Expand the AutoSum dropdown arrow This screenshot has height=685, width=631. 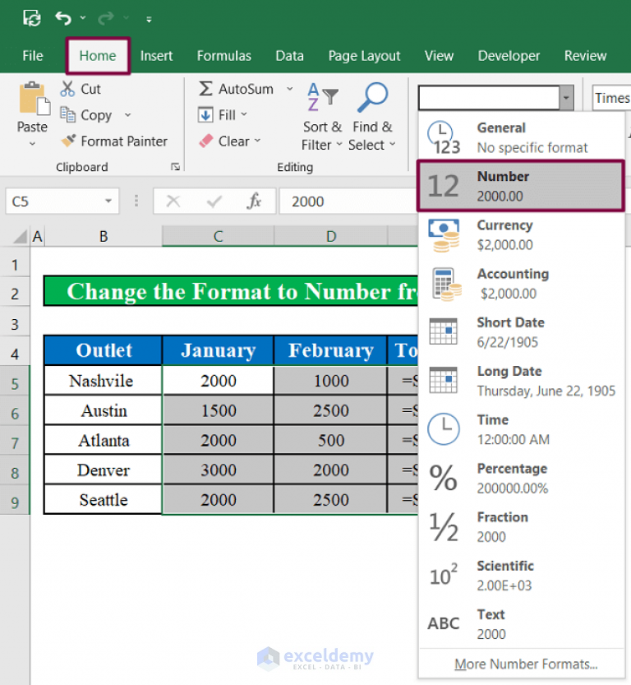[x=289, y=89]
